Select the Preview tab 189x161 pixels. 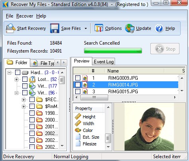82,61
